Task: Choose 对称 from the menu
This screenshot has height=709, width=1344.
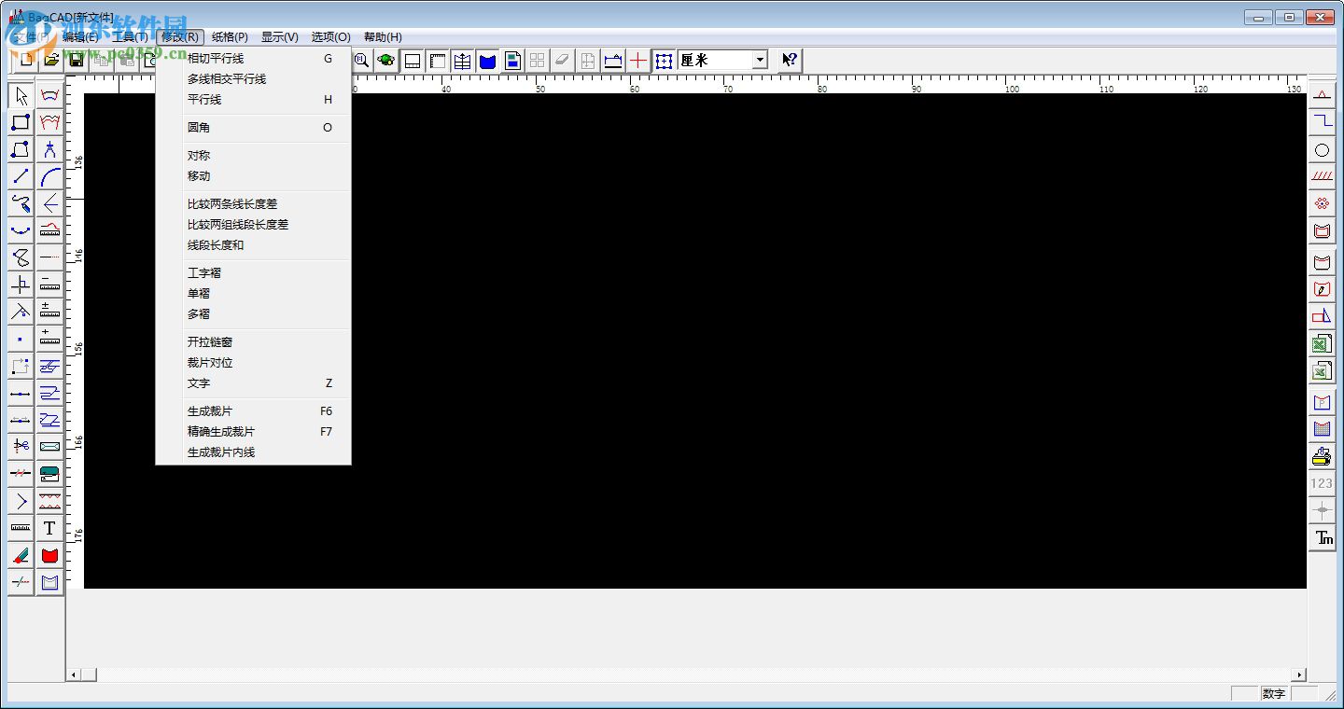Action: coord(253,156)
